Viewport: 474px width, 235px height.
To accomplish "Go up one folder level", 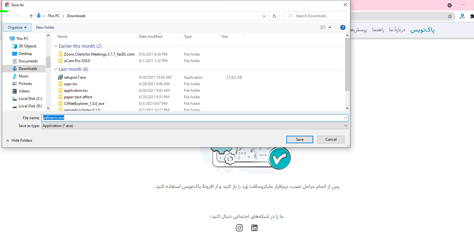I will (x=31, y=16).
